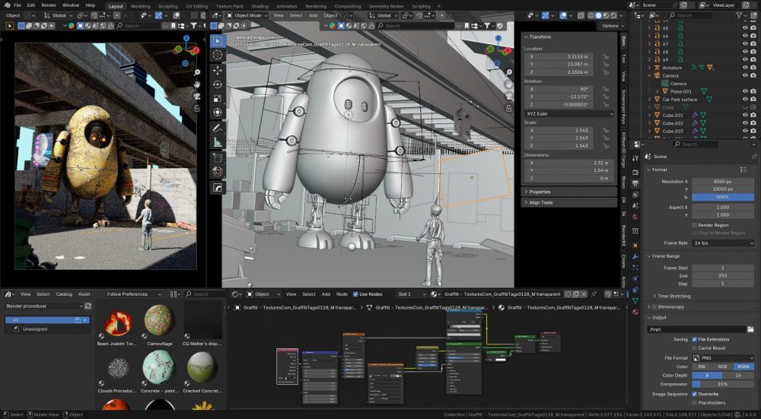This screenshot has height=419, width=761.
Task: Enable the Render Region checkbox
Action: [695, 225]
